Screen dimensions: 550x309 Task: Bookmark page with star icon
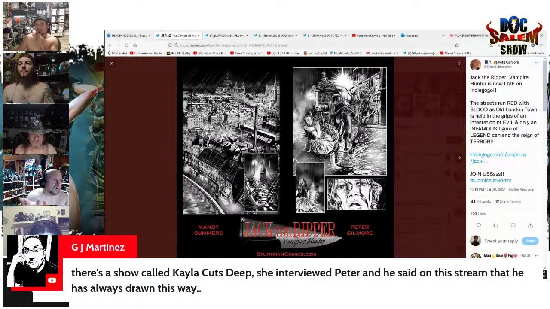(456, 45)
